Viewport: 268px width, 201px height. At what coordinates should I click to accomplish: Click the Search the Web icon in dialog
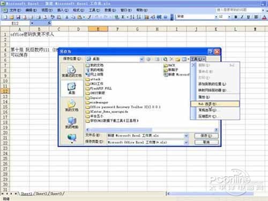pyautogui.click(x=165, y=59)
